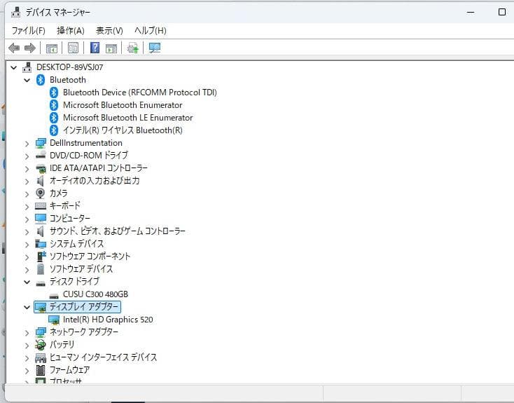This screenshot has width=514, height=403.
Task: Collapse the DESKTOP-89VSJ07 root node
Action: 13,67
